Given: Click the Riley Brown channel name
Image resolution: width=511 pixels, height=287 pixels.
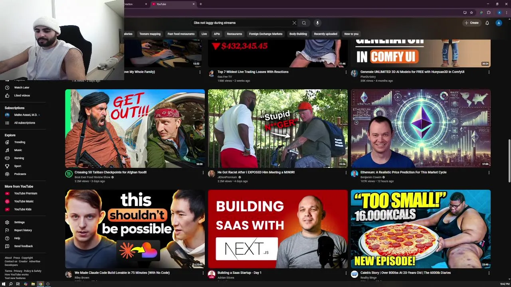Looking at the screenshot, I should click(82, 277).
